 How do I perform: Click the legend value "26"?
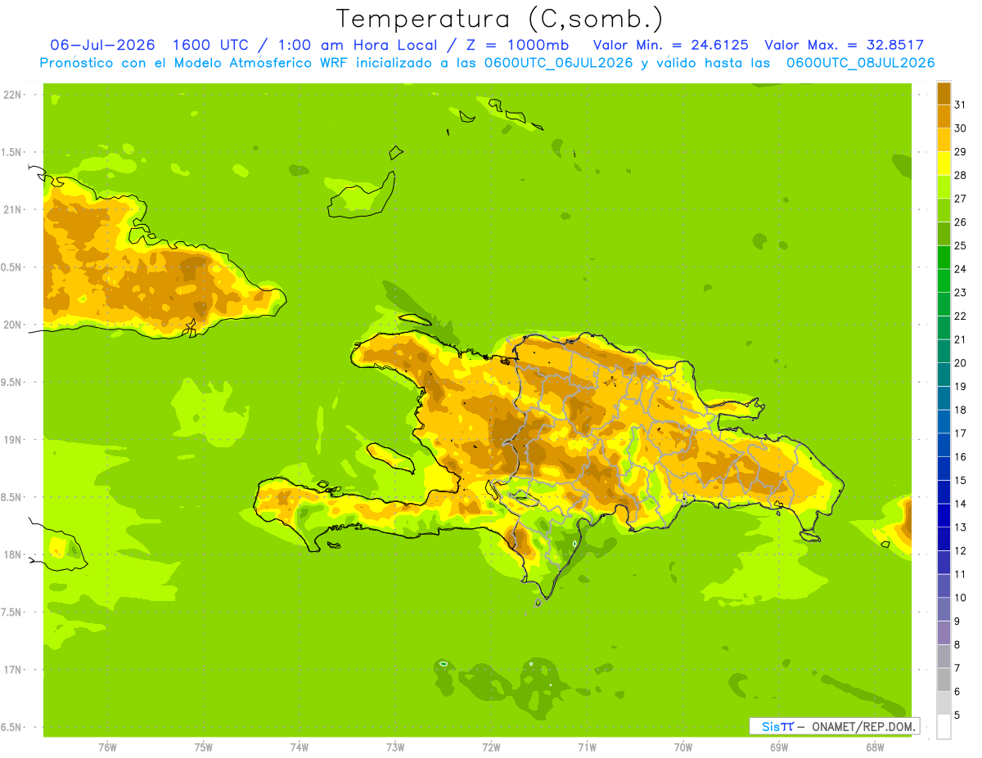[960, 222]
